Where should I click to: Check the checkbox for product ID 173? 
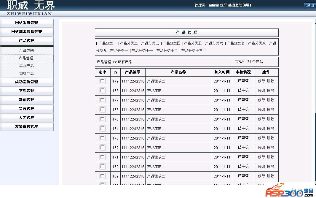102,138
